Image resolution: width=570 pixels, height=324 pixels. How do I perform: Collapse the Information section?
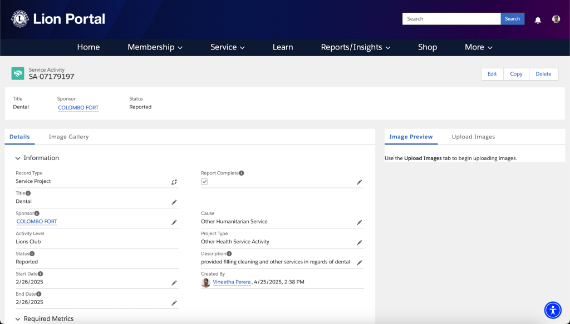(18, 158)
